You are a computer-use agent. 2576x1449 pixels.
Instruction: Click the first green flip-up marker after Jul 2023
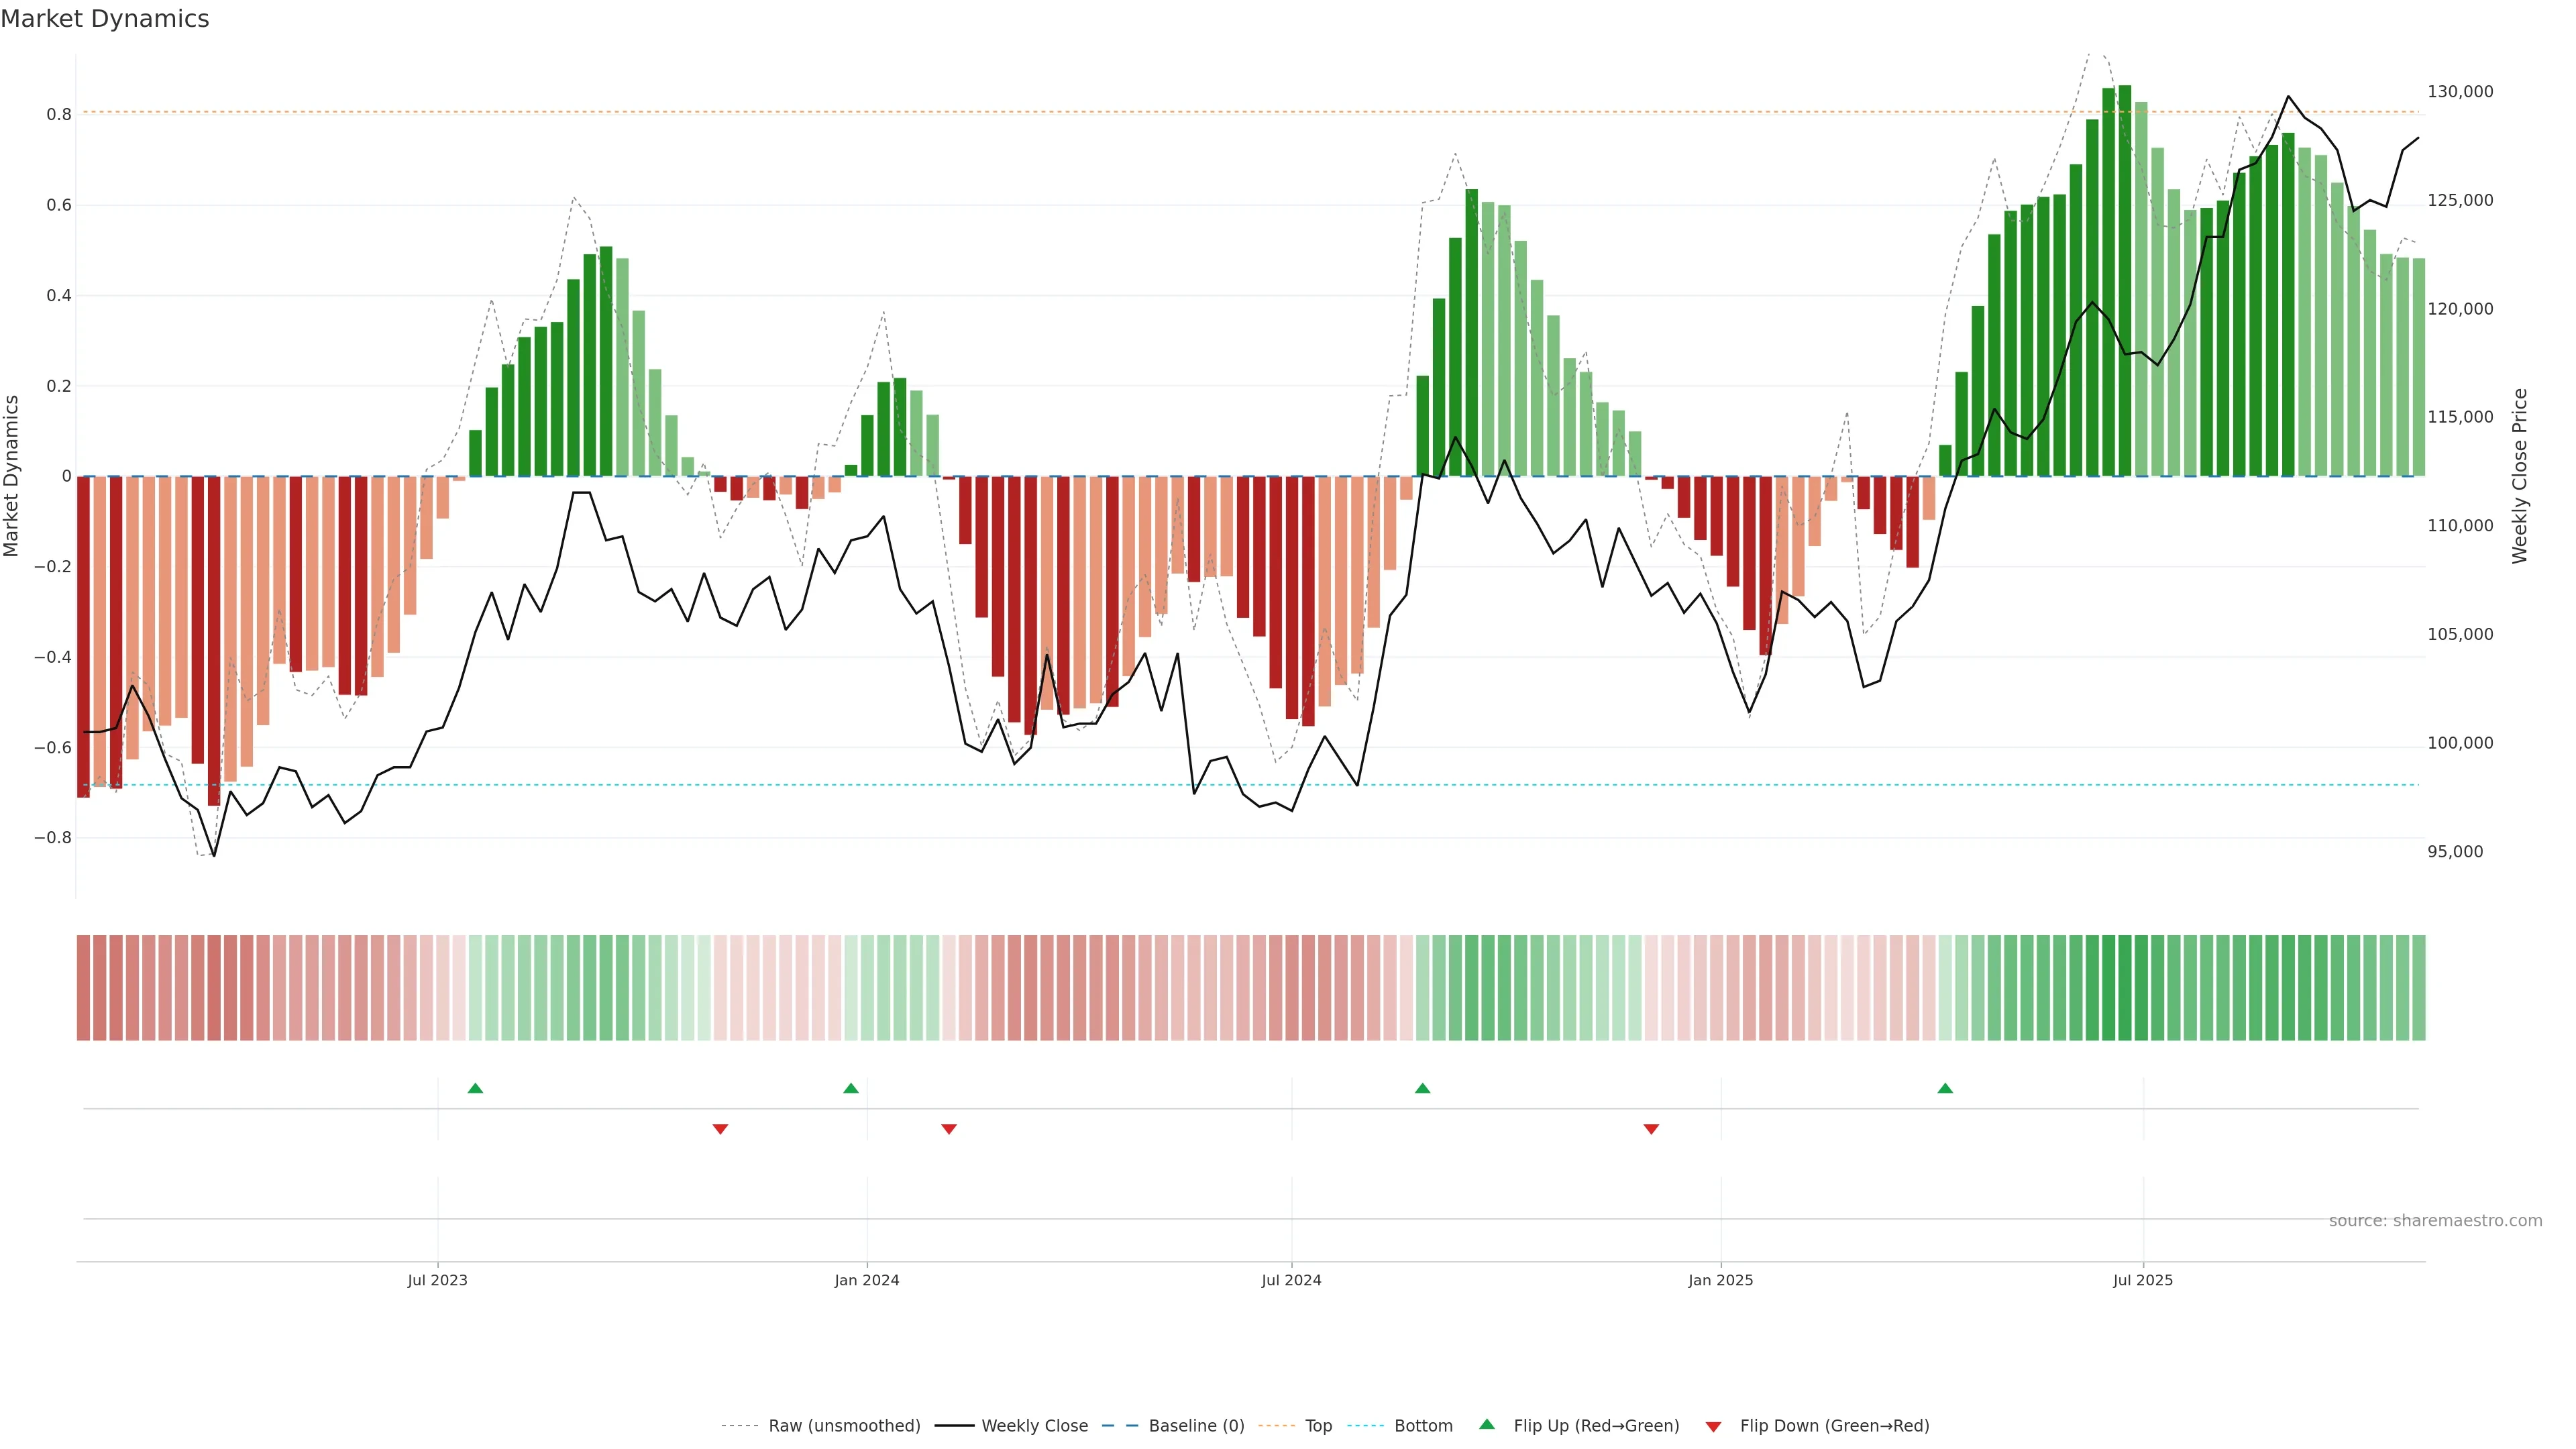(475, 1088)
